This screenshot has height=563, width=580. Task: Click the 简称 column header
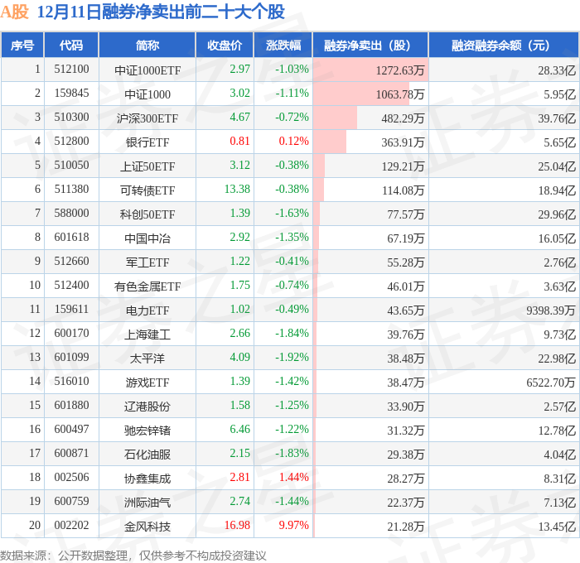tap(147, 45)
